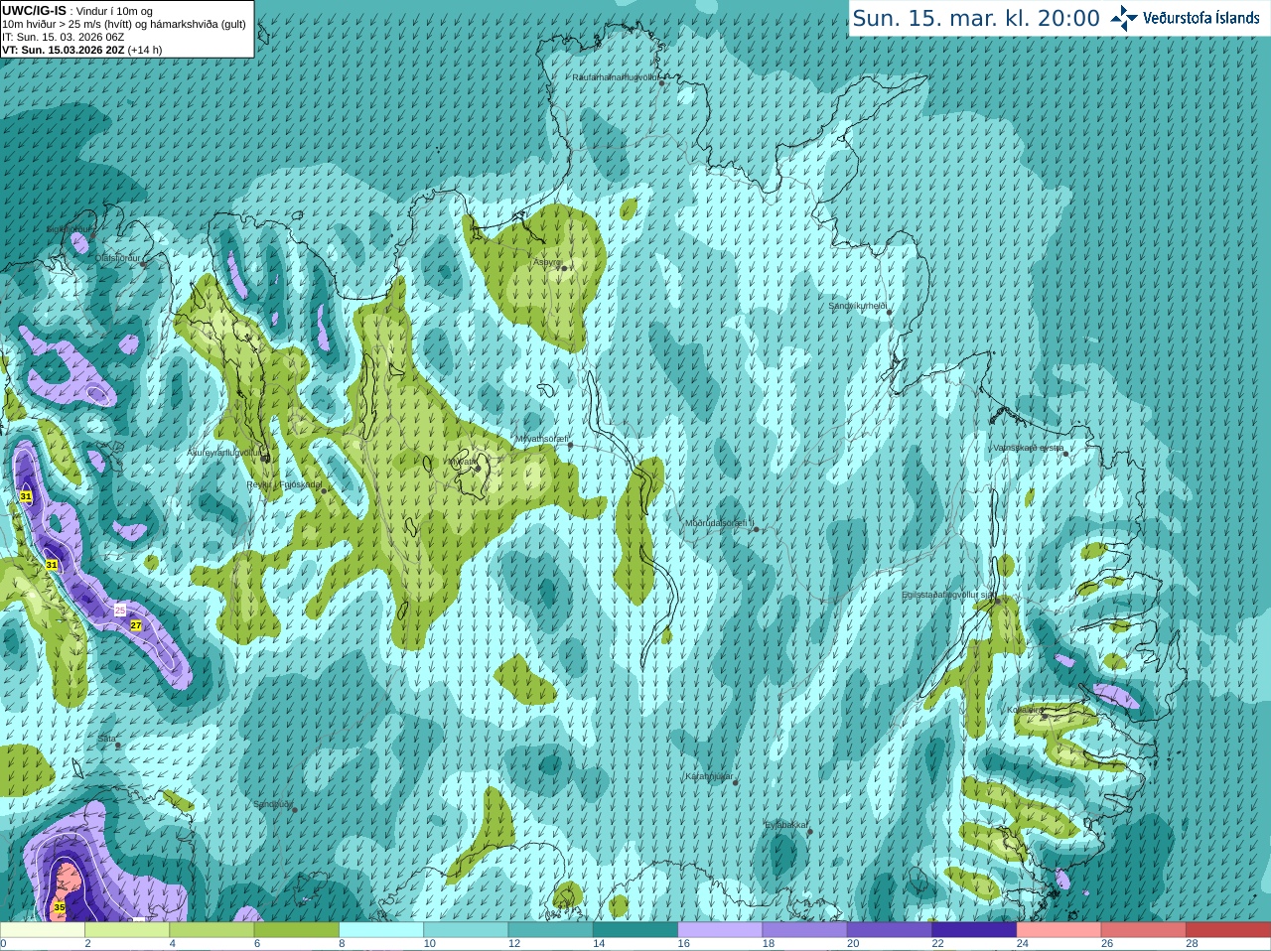Click the Veðurstofa Íslands logo
Screen dimensions: 1271x951
click(x=1185, y=18)
